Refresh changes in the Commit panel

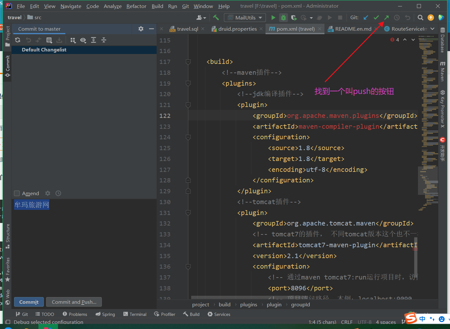pos(18,40)
